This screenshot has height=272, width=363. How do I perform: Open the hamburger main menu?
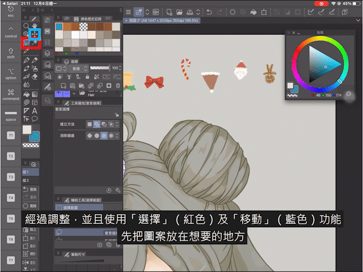tap(128, 12)
